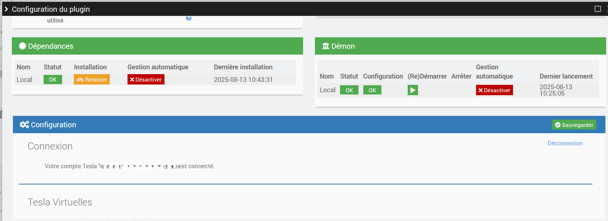Maximize the plugin configuration dialog

click(x=598, y=9)
